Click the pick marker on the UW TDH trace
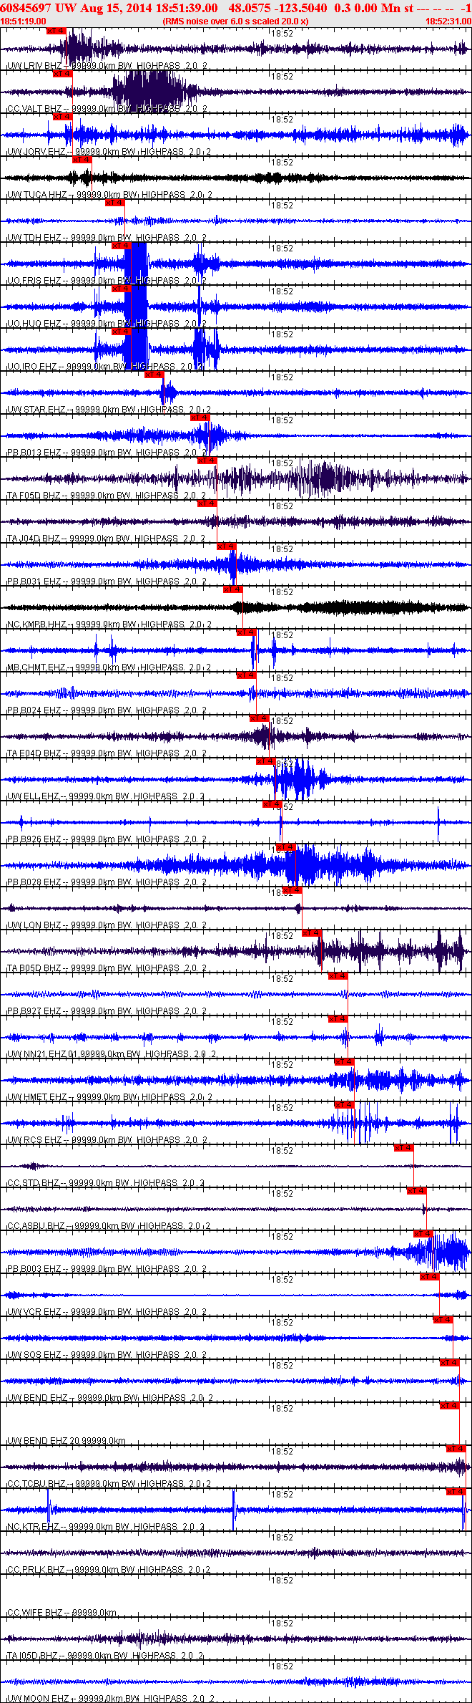This screenshot has height=1703, width=472. tap(115, 203)
